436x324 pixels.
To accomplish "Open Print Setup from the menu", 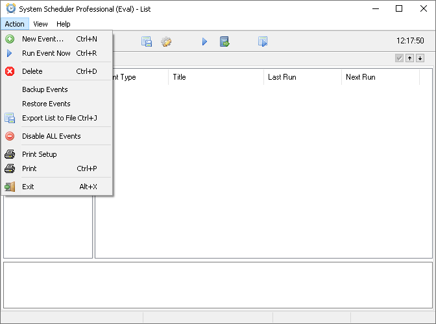I will pos(57,154).
